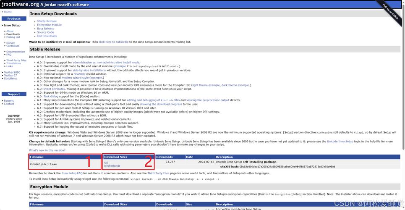
Task: Download from the Netherlands site link
Action: click(112, 166)
